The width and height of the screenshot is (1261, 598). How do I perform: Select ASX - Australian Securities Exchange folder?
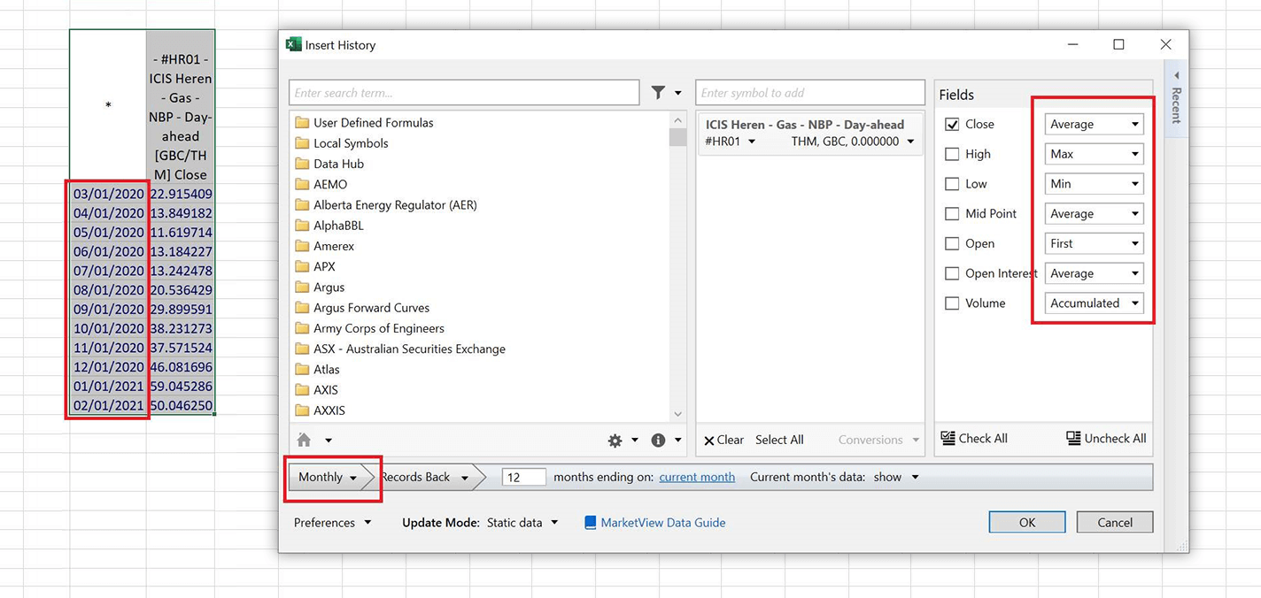(x=400, y=349)
